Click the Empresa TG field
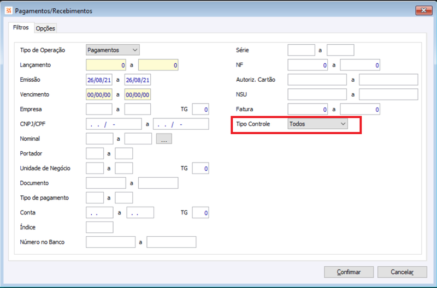The width and height of the screenshot is (437, 288). [x=200, y=109]
